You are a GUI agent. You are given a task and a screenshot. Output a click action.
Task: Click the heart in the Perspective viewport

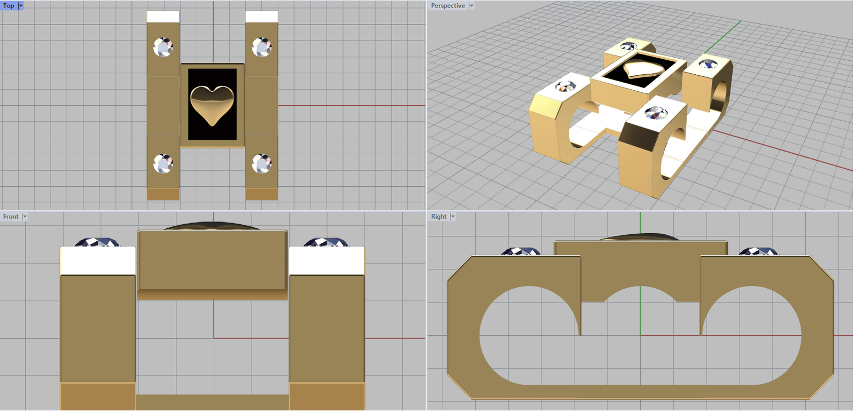(x=643, y=69)
